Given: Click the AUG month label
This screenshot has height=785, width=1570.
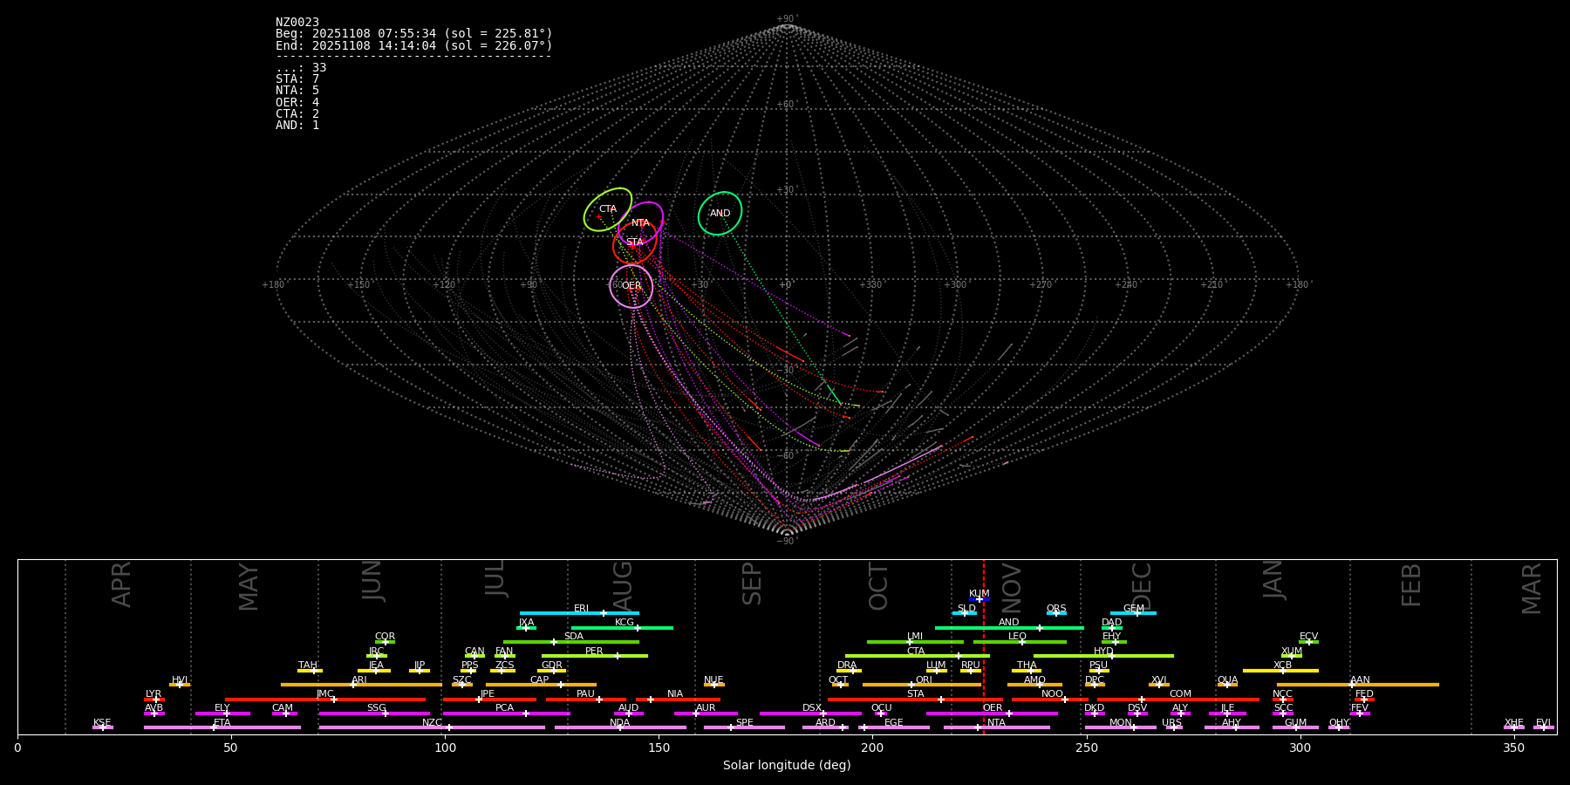Looking at the screenshot, I should click(x=623, y=584).
